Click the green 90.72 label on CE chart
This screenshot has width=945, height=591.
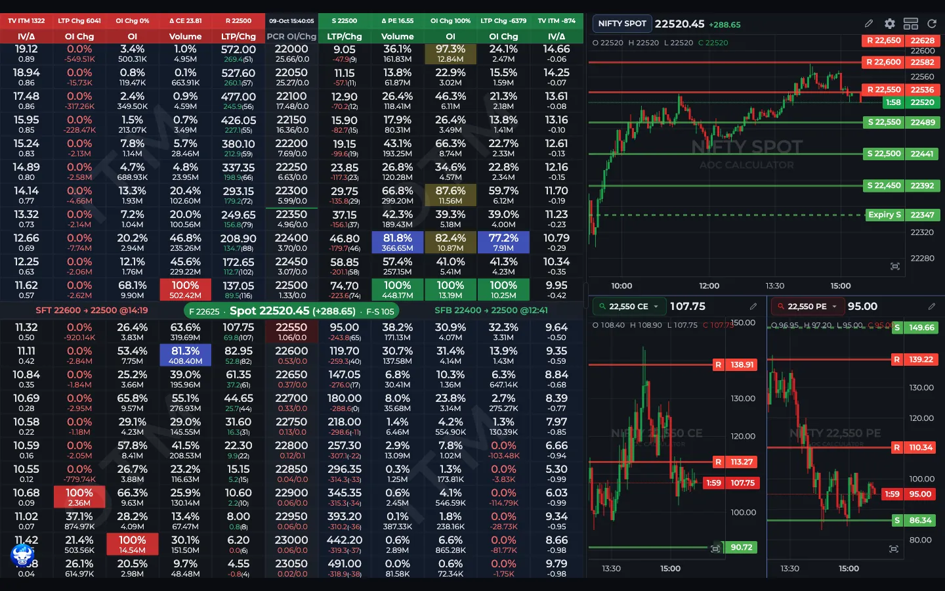(x=742, y=548)
